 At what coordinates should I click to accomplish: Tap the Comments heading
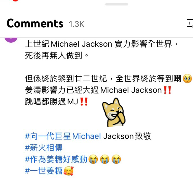point(35,23)
